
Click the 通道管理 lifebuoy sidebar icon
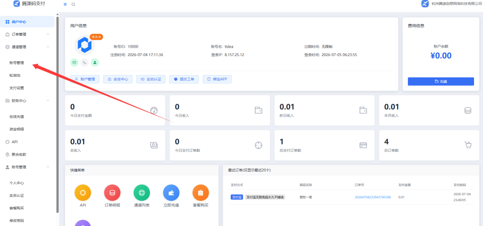click(x=8, y=47)
